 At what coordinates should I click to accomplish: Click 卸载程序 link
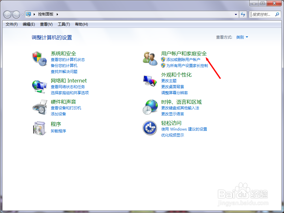tap(58, 131)
